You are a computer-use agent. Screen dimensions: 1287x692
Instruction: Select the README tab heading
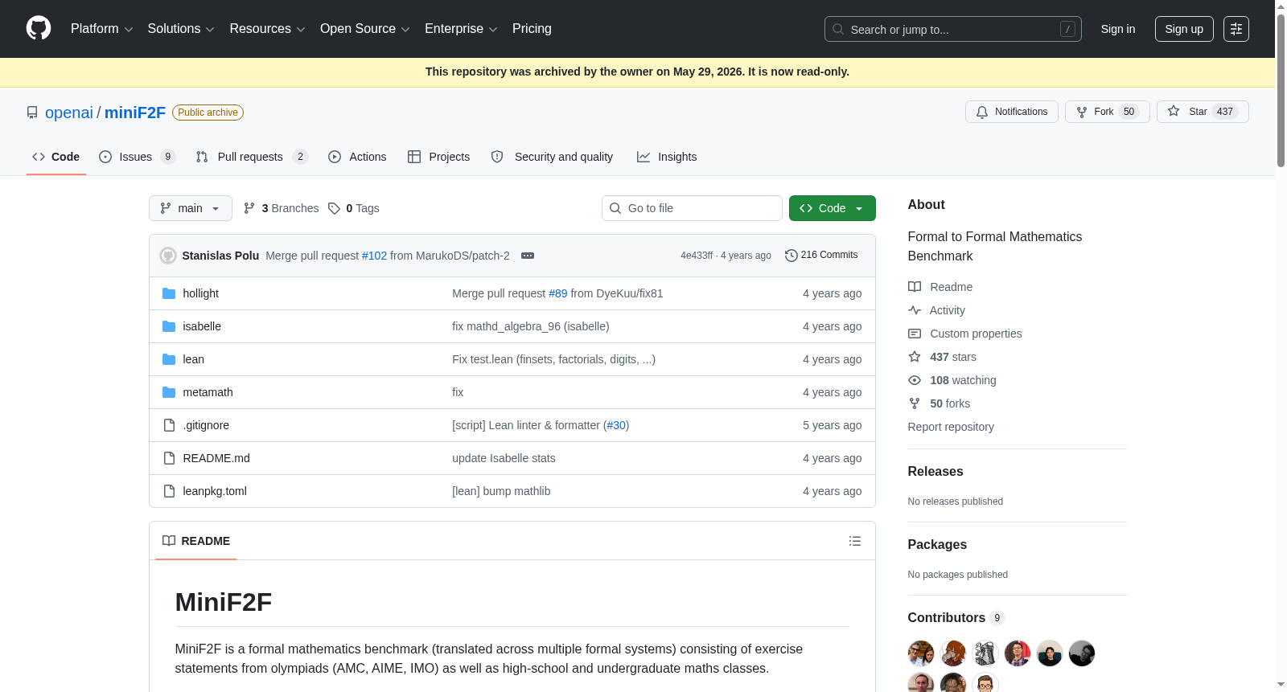[x=196, y=541]
